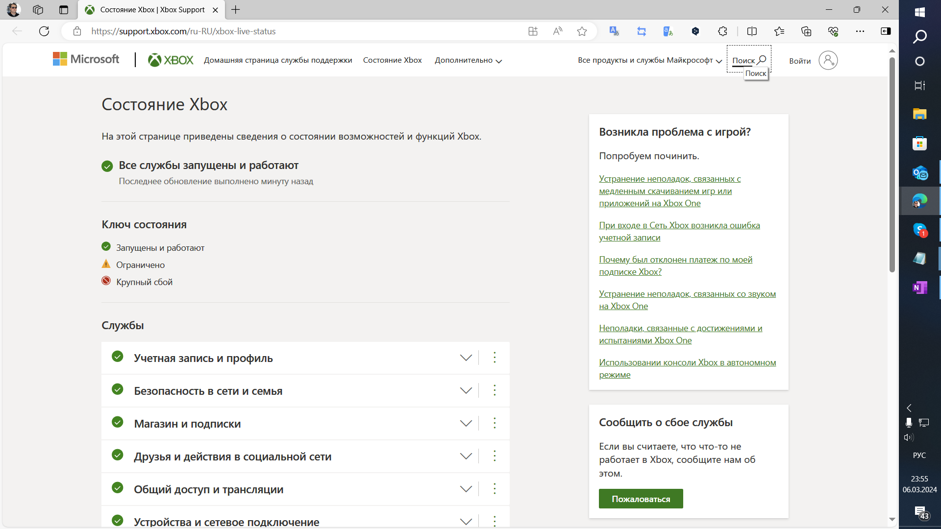The height and width of the screenshot is (529, 941).
Task: Open OneNote from the taskbar
Action: point(920,288)
